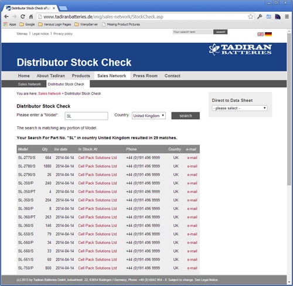
Task: Open the Google bookmarks folder
Action: point(27,25)
